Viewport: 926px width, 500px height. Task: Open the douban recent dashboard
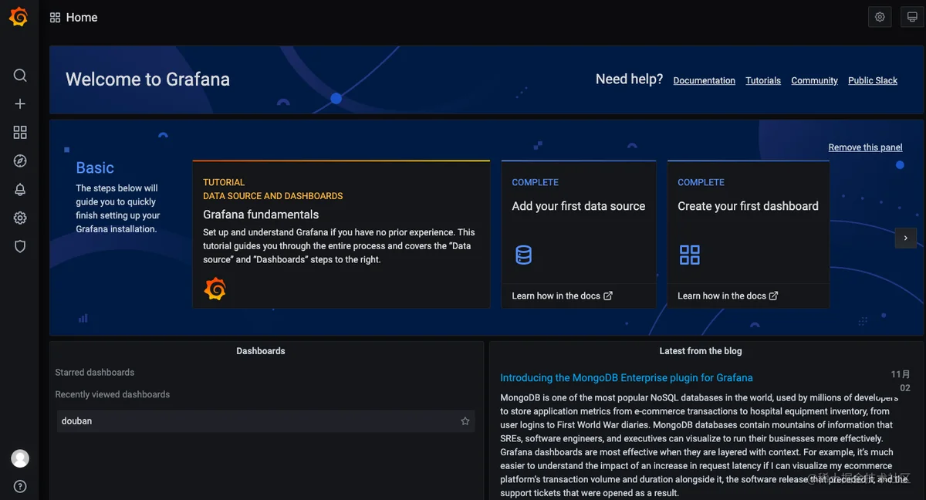[x=266, y=421]
